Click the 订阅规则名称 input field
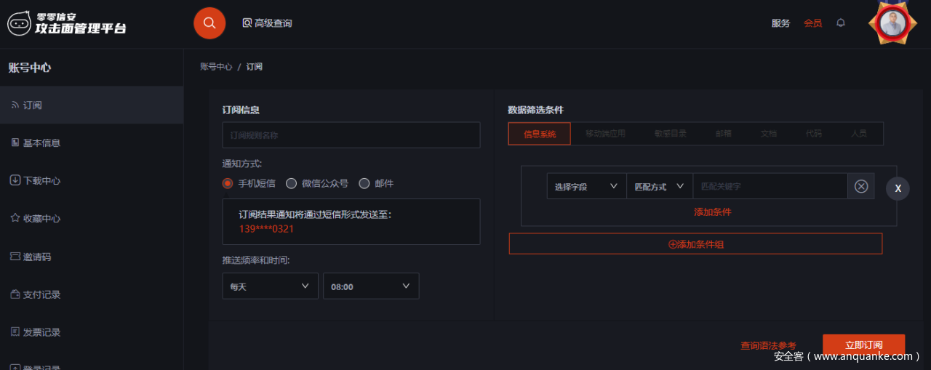931x370 pixels. pos(351,135)
